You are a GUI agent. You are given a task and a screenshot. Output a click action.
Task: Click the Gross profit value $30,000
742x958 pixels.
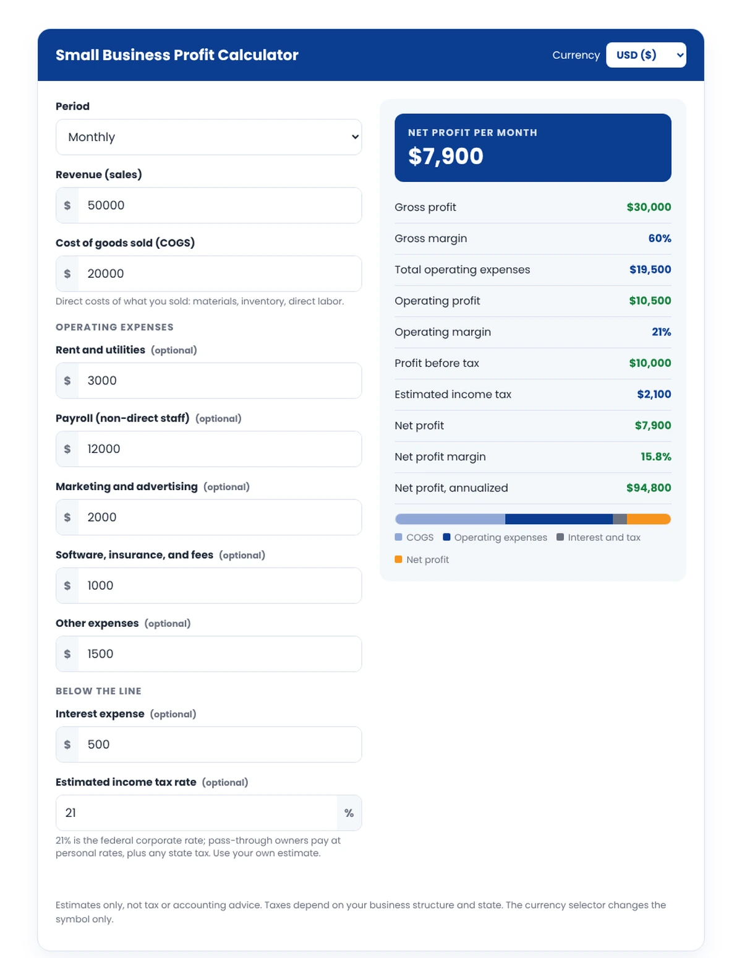[x=649, y=207]
